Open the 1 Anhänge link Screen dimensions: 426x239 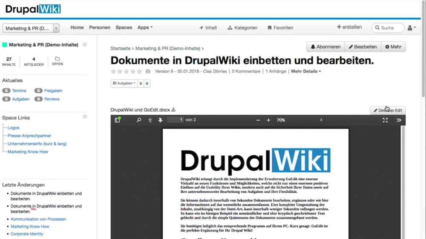(276, 71)
